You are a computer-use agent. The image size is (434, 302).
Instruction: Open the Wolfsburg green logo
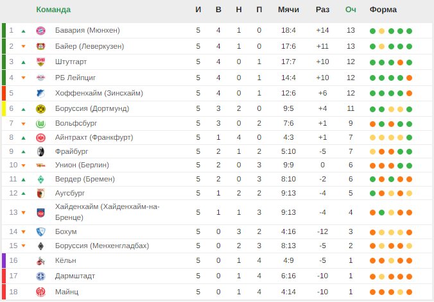point(40,124)
